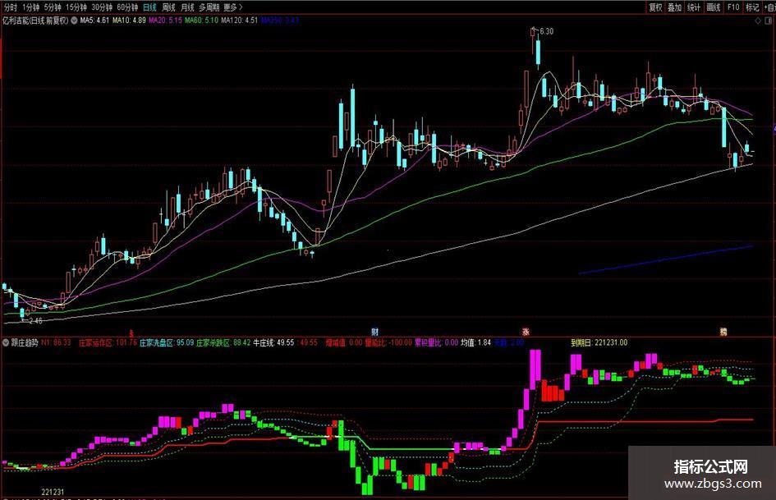Click the blue 财 event marker
The width and height of the screenshot is (776, 500).
[375, 331]
